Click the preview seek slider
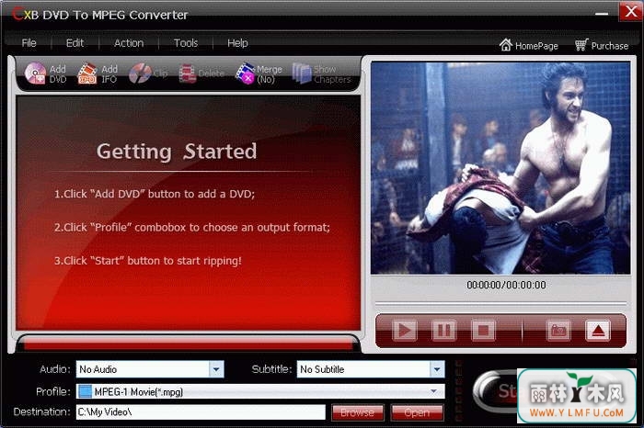Screen dimensions: 644x428 click(500, 304)
